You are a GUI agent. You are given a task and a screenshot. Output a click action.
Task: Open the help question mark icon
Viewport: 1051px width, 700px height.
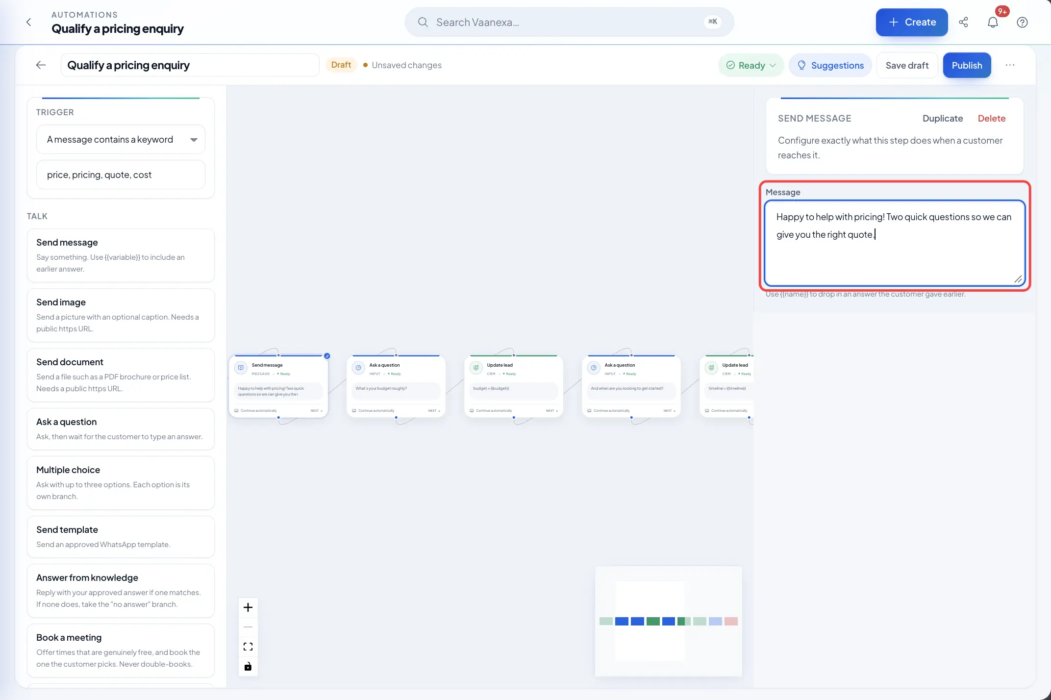[x=1022, y=22]
